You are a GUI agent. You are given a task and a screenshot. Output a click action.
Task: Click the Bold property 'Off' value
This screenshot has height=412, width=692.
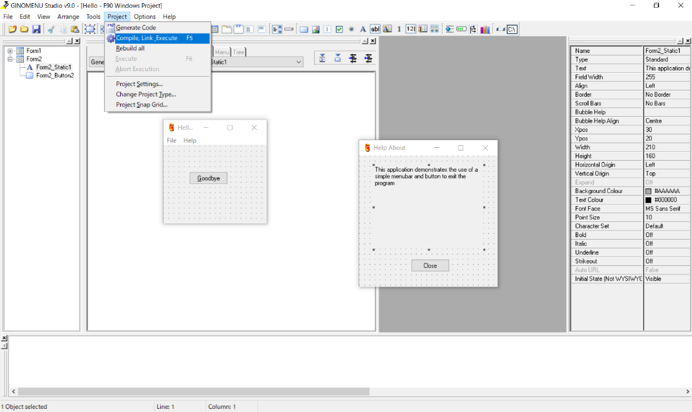pos(667,235)
